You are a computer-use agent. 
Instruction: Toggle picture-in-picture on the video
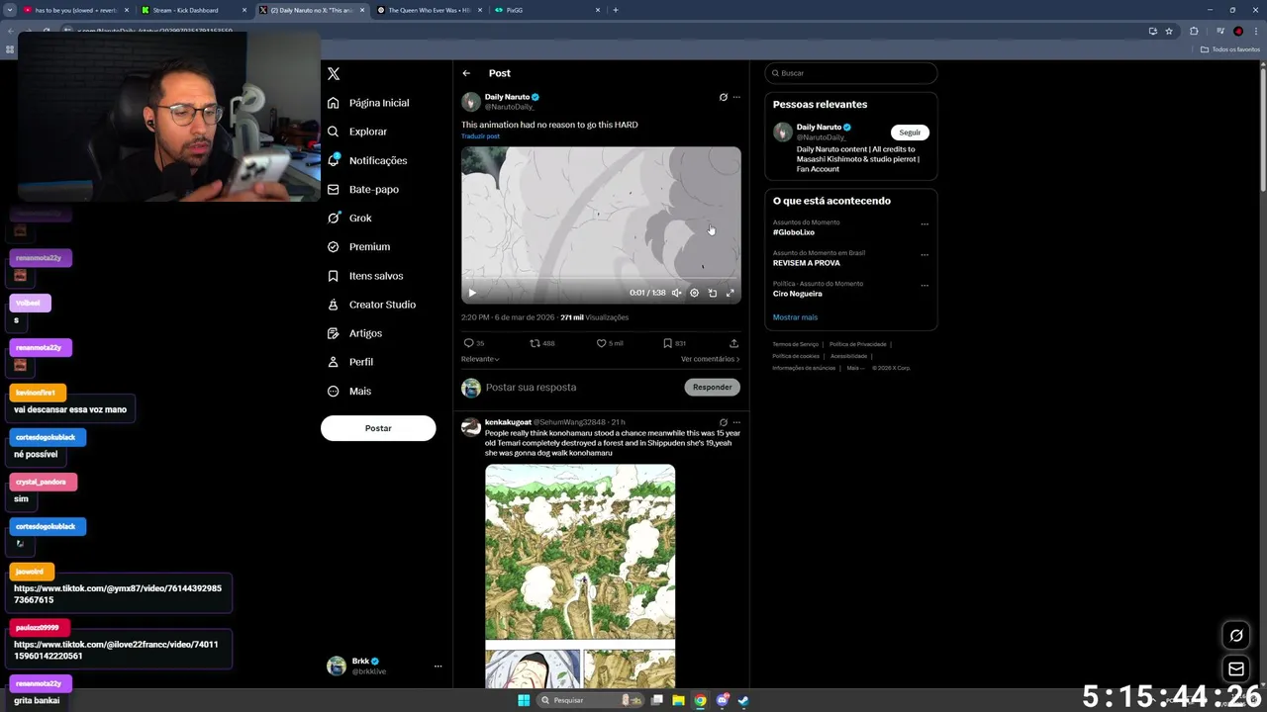coord(712,293)
